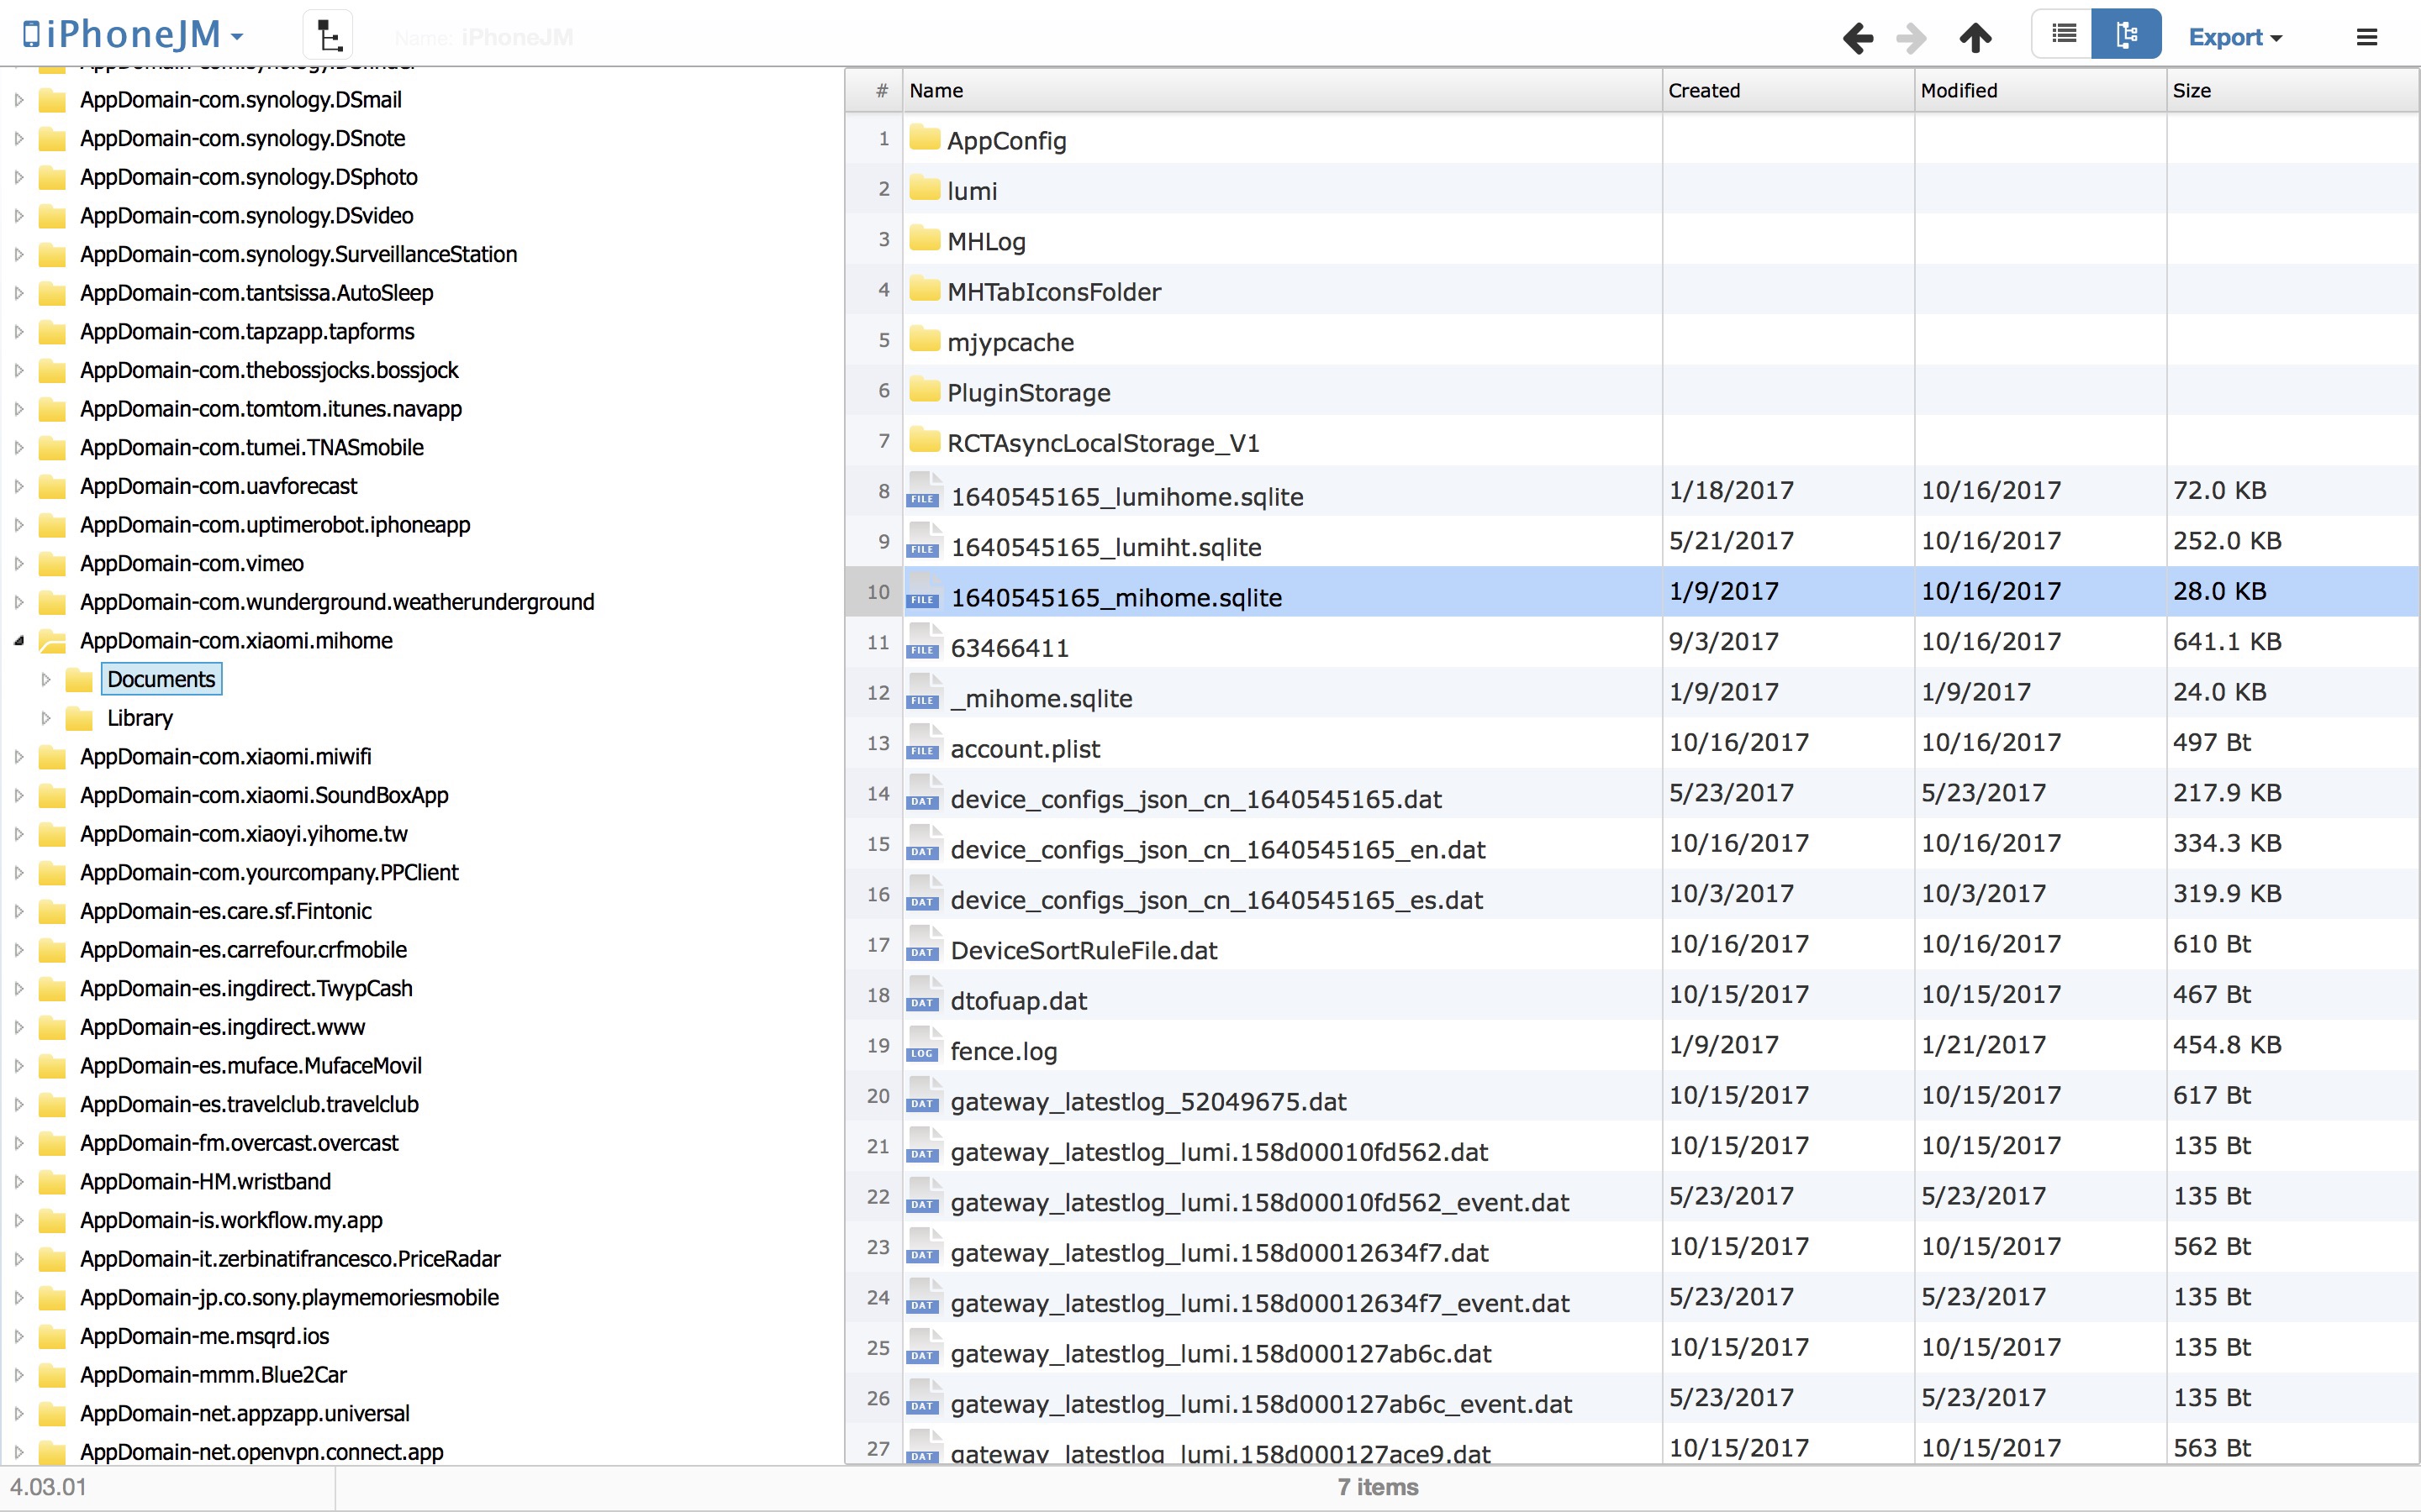Click version number 4.03.01 in status bar
The image size is (2421, 1512).
(x=48, y=1487)
